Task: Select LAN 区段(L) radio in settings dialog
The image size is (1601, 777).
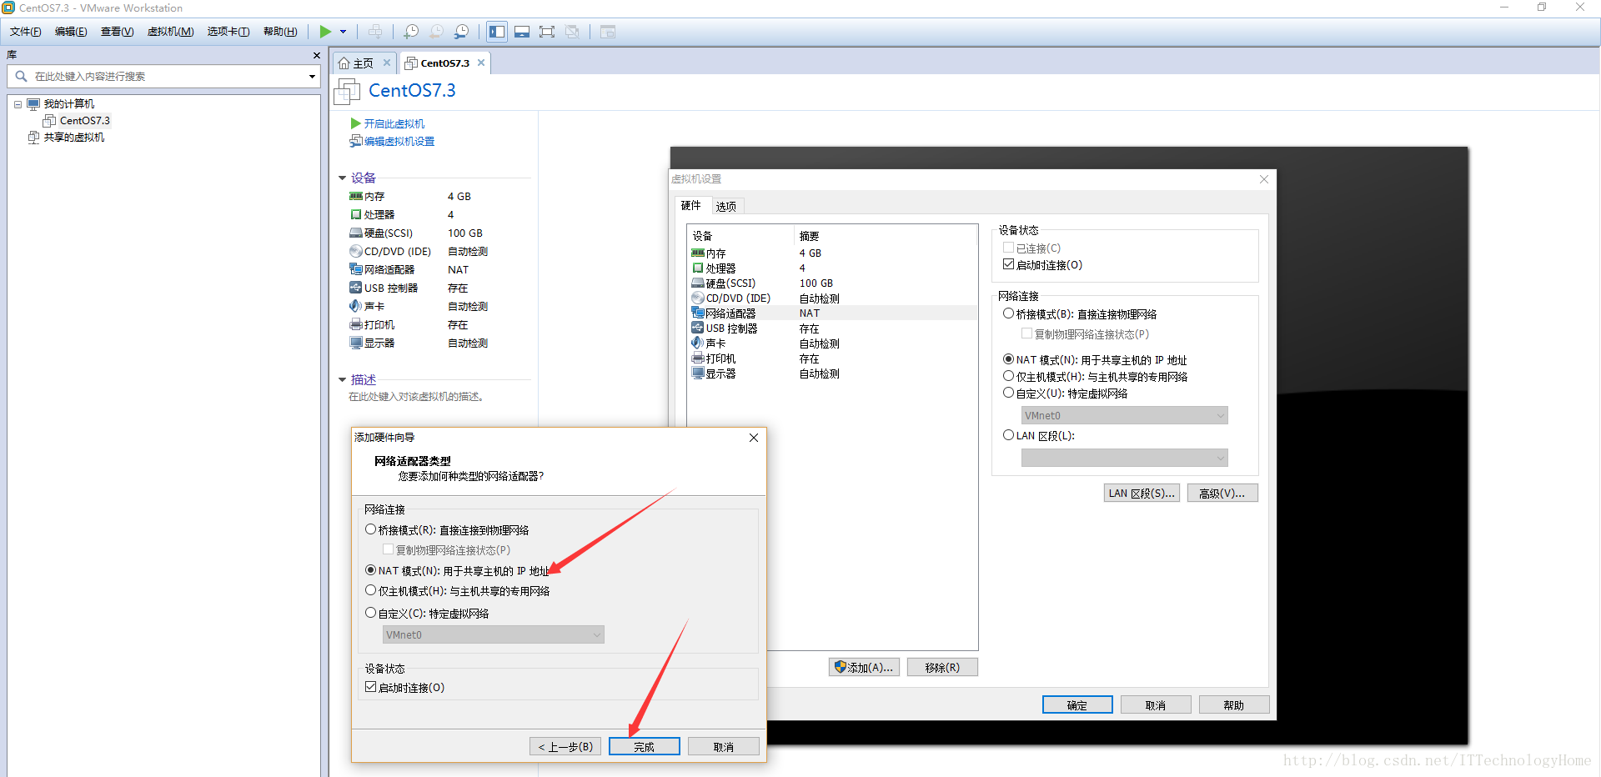Action: point(1008,435)
